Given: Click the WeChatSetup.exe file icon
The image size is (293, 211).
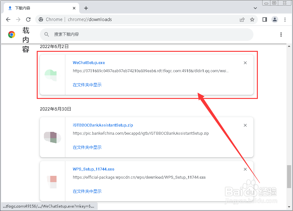Looking at the screenshot, I should tap(51, 75).
